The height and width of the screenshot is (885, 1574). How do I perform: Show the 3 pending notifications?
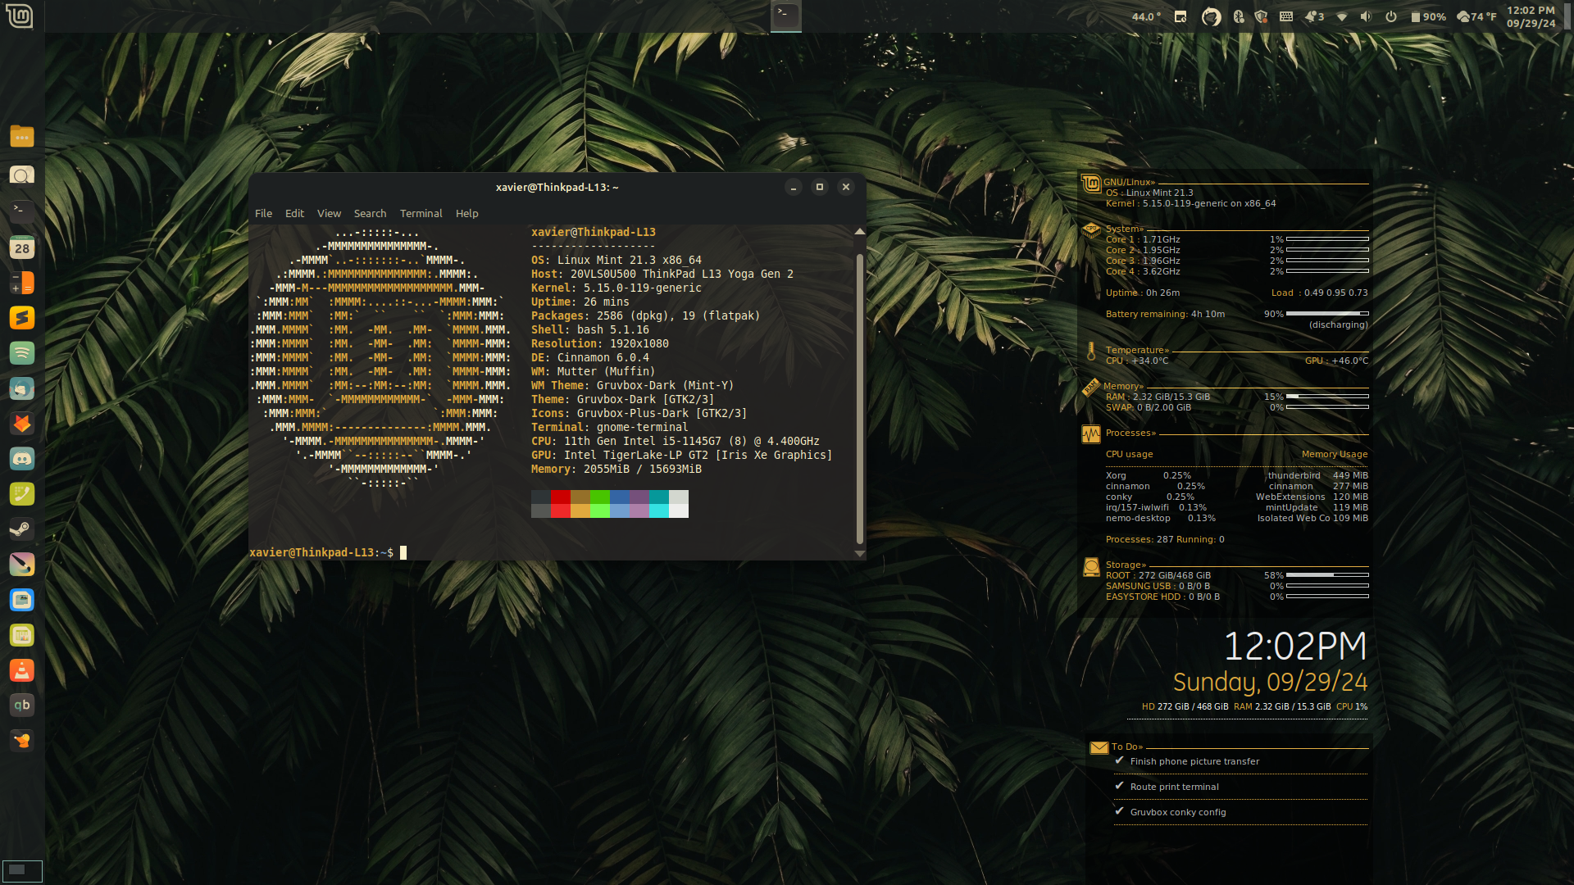pyautogui.click(x=1314, y=16)
